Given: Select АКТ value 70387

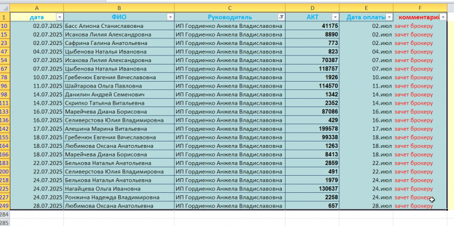Looking at the screenshot, I should [312, 60].
